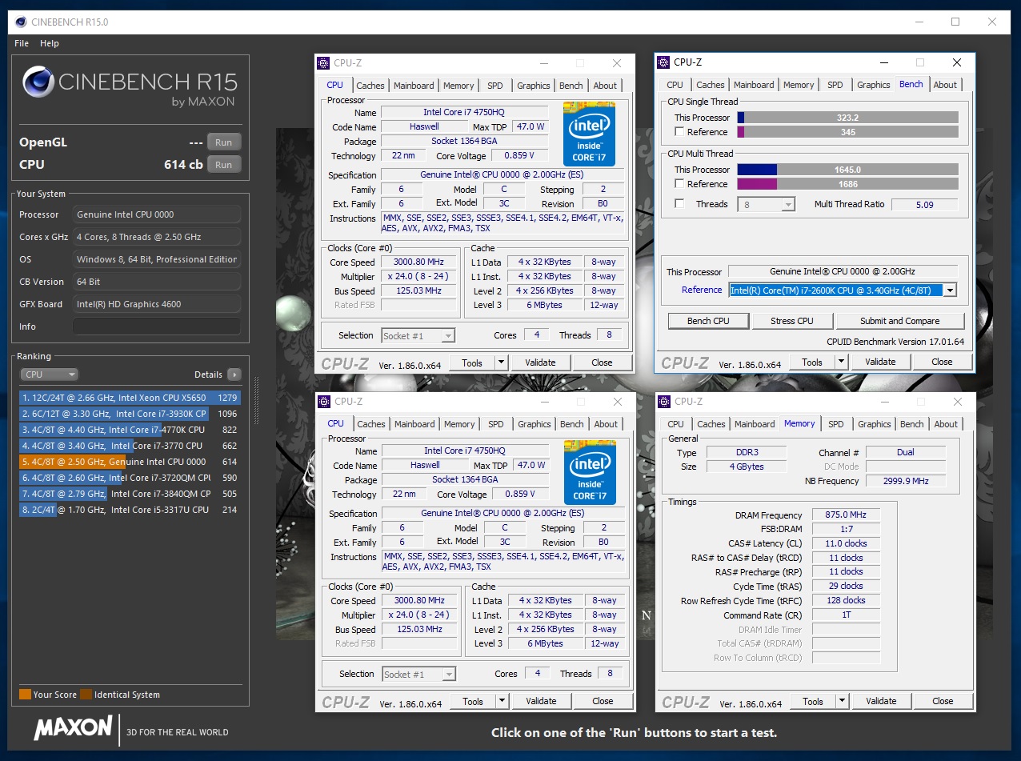Viewport: 1021px width, 761px height.
Task: Click the Details arrow icon in Ranking
Action: pyautogui.click(x=234, y=374)
